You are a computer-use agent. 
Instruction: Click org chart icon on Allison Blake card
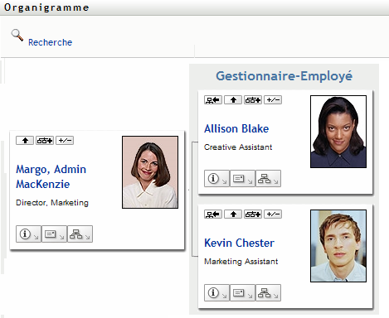point(268,179)
